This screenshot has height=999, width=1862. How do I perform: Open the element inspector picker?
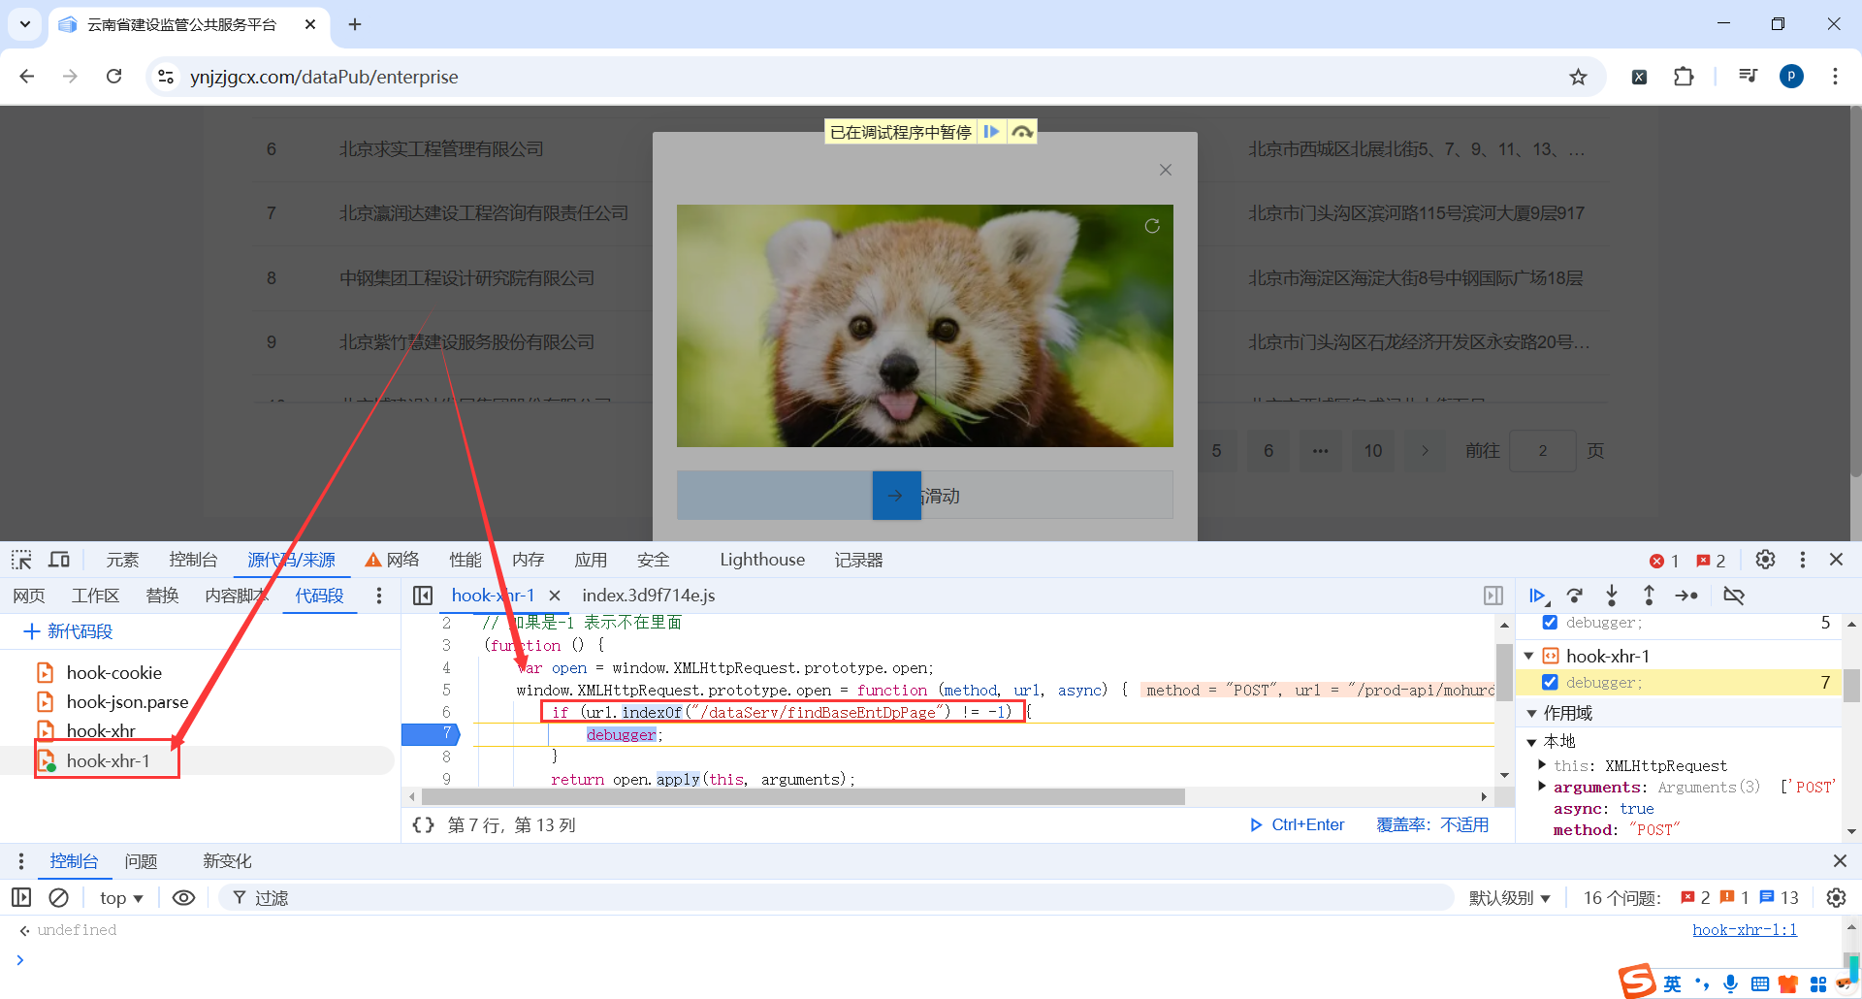[21, 560]
